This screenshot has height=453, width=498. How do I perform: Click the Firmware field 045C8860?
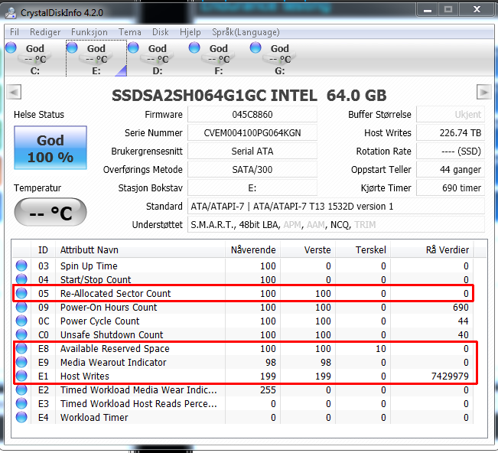(x=252, y=114)
